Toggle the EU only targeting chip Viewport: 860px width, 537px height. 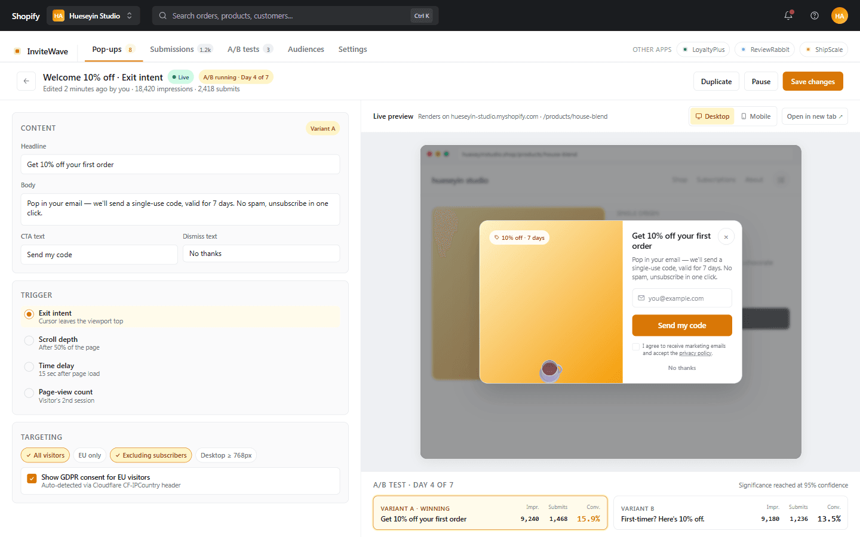coord(90,455)
